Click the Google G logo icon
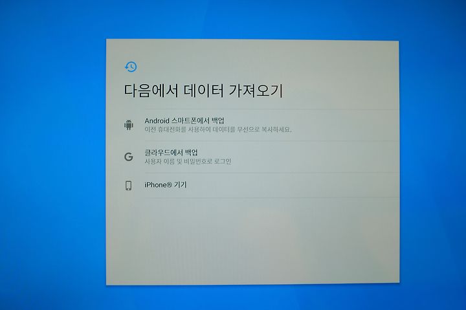 (129, 157)
